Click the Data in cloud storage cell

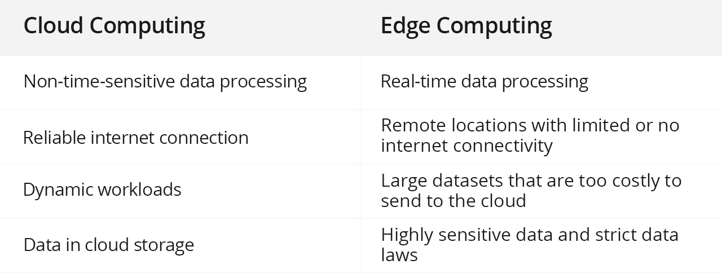tap(108, 245)
